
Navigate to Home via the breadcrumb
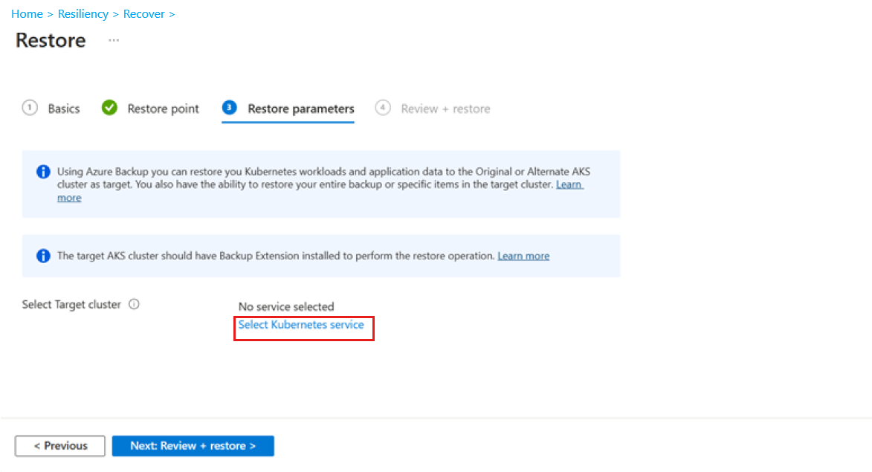(27, 13)
